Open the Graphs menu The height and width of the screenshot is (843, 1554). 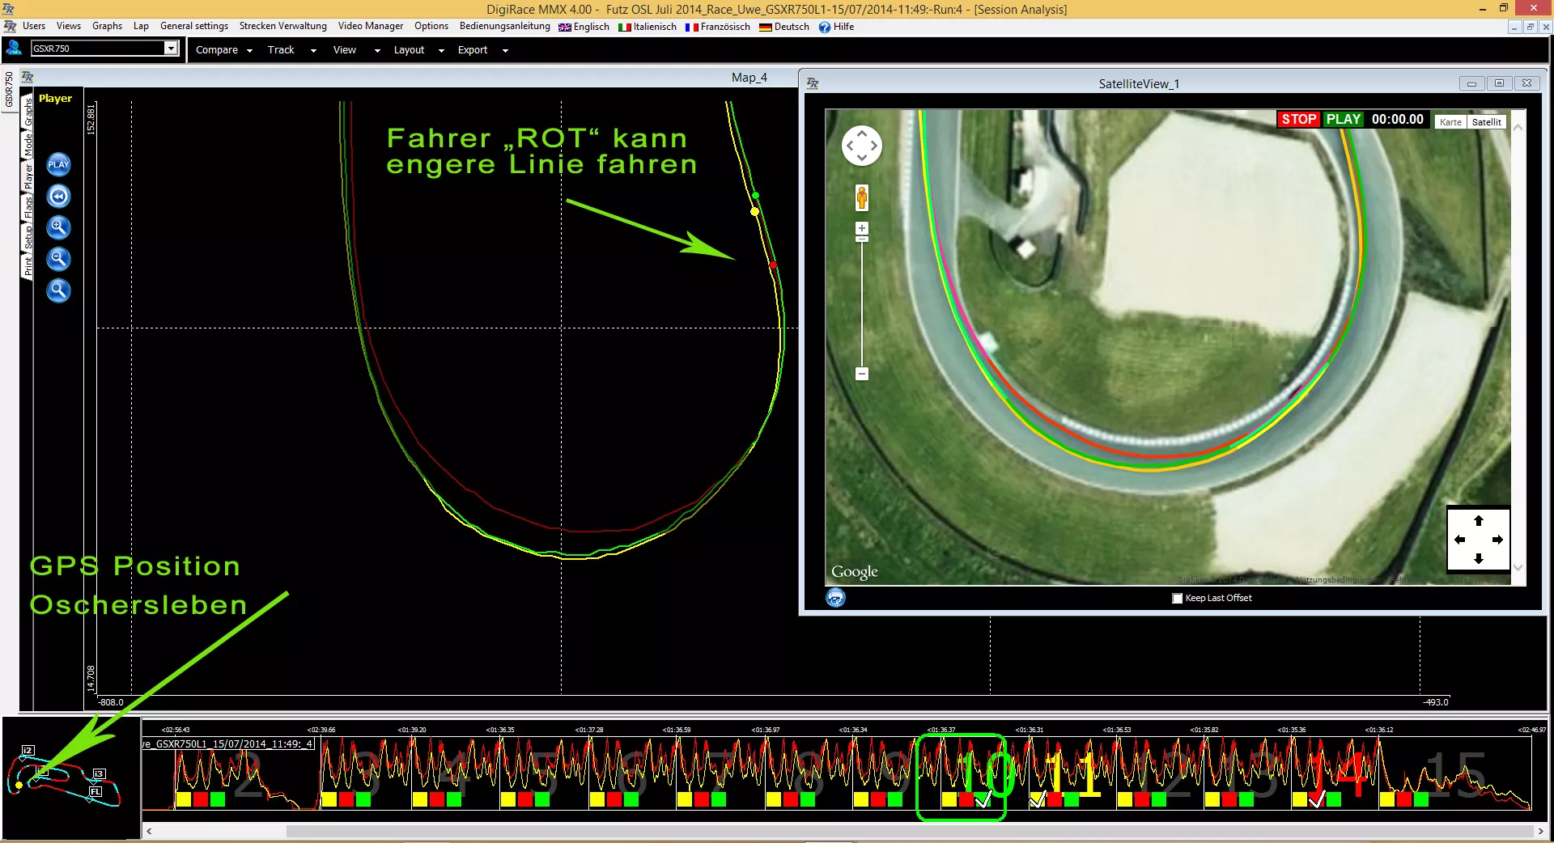click(x=107, y=26)
